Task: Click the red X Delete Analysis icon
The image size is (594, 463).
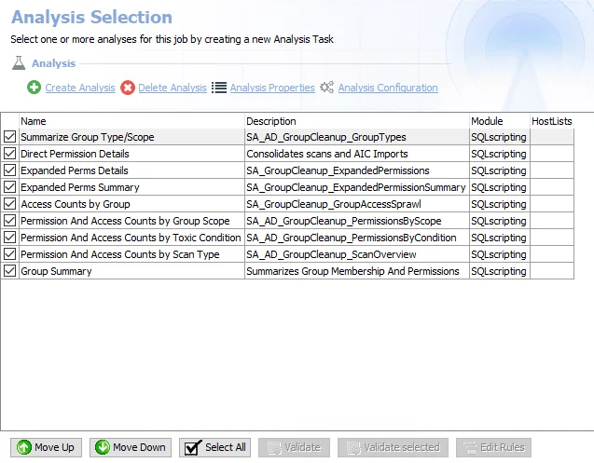Action: click(x=128, y=88)
